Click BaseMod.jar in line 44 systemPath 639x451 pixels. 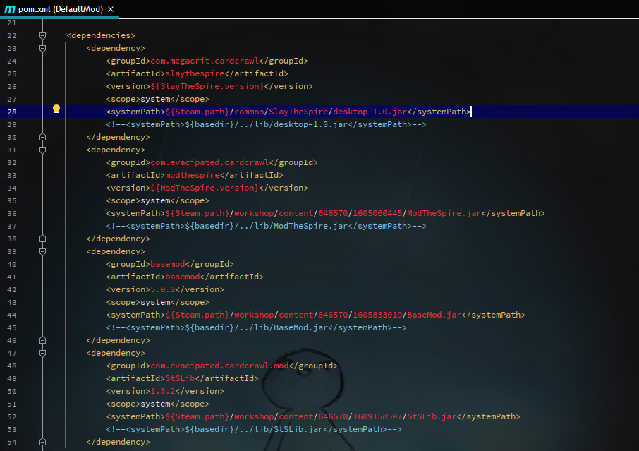434,314
